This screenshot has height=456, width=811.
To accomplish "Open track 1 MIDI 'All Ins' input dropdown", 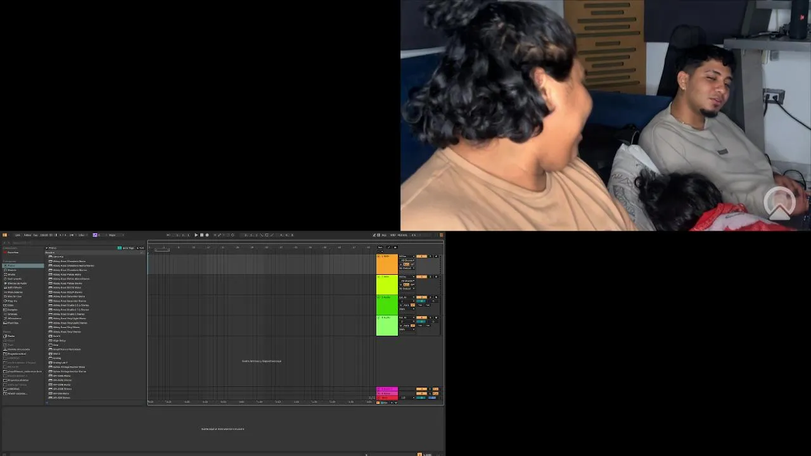I will pos(407,256).
